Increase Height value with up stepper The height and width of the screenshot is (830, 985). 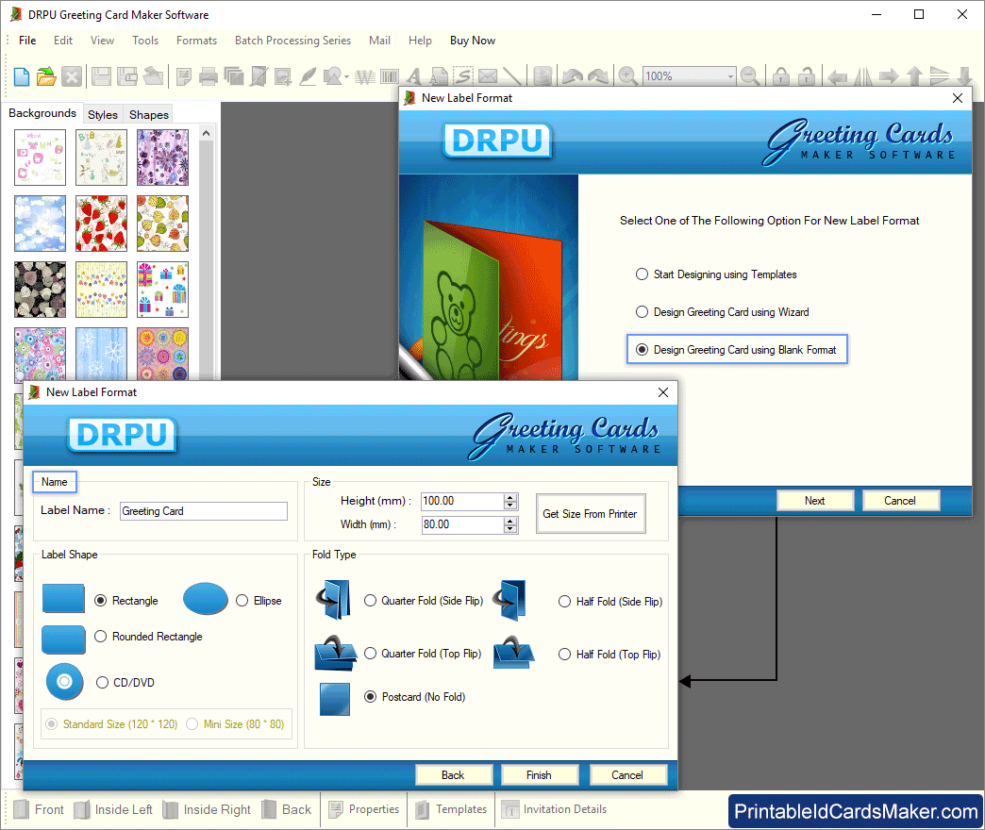point(510,497)
